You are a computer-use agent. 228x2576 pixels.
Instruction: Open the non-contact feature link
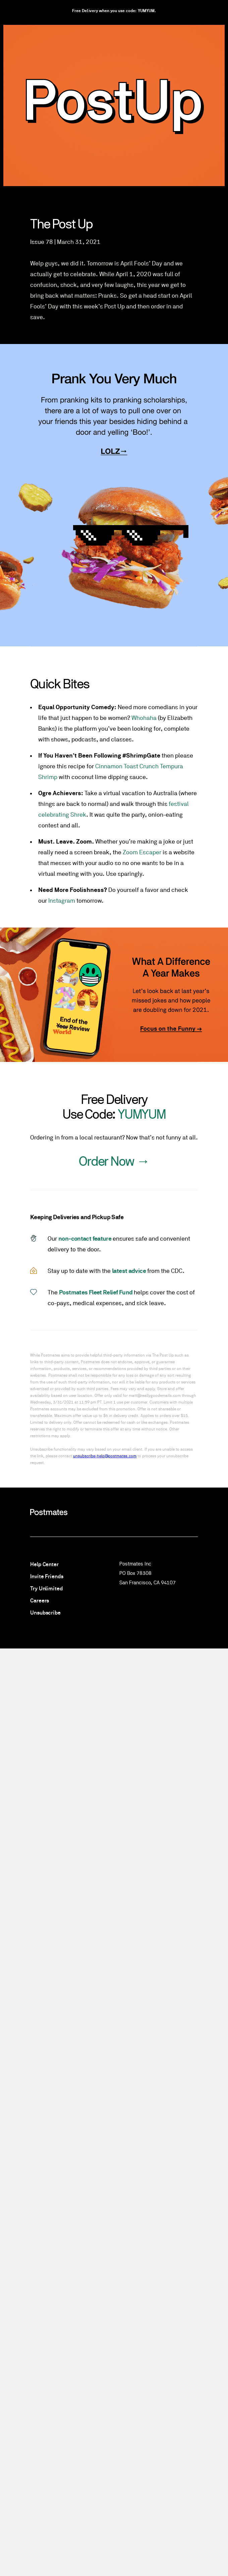coord(85,1238)
